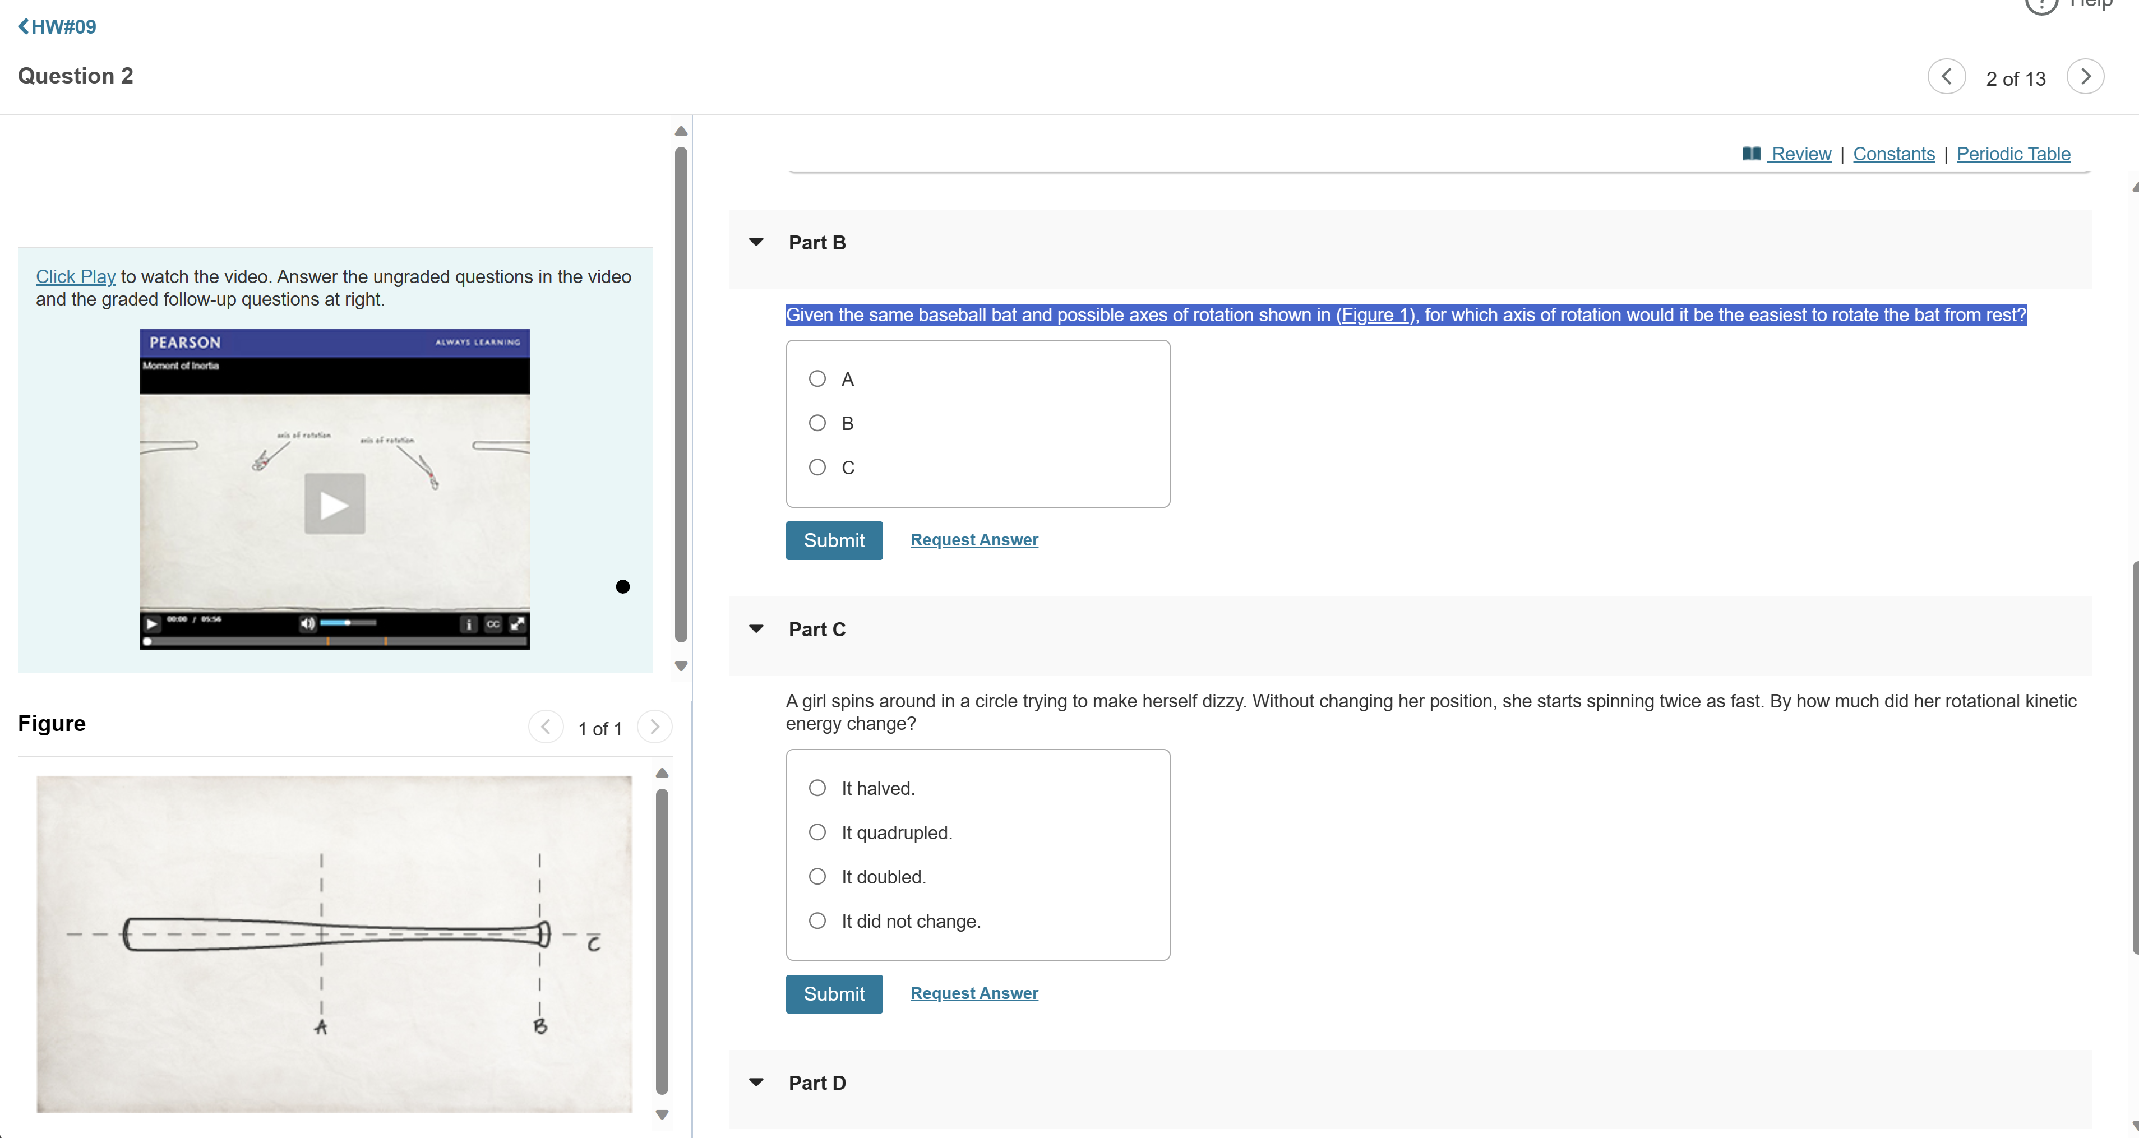Click Request Answer for Part C
The image size is (2139, 1138).
point(974,993)
